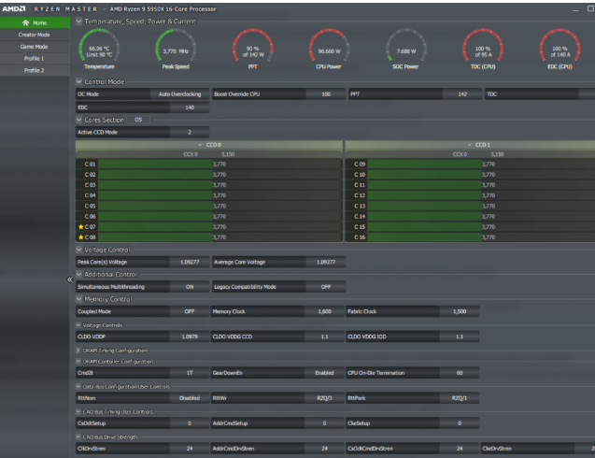
Task: Click the RttWr RZQ/3 value
Action: click(324, 398)
